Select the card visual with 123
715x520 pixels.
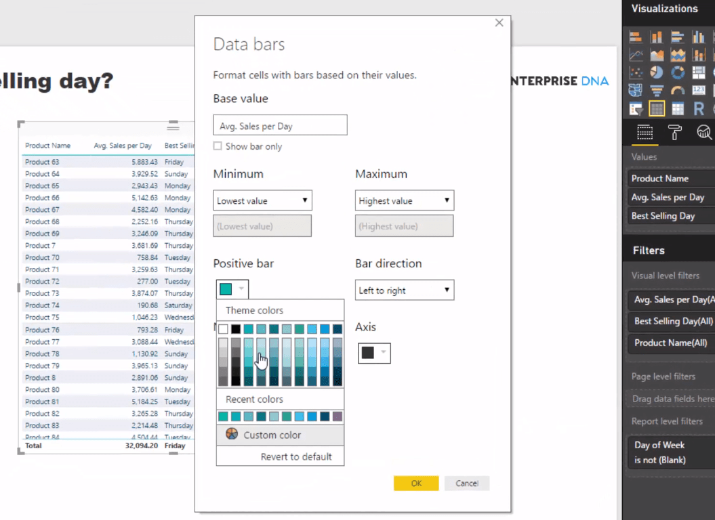[x=699, y=90]
